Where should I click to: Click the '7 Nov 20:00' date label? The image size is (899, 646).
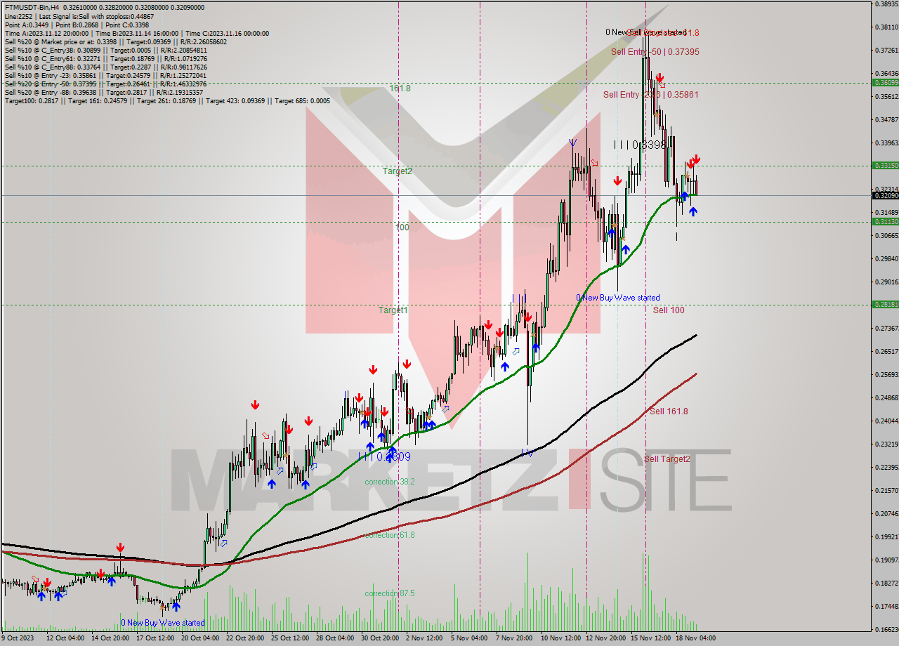click(x=514, y=638)
